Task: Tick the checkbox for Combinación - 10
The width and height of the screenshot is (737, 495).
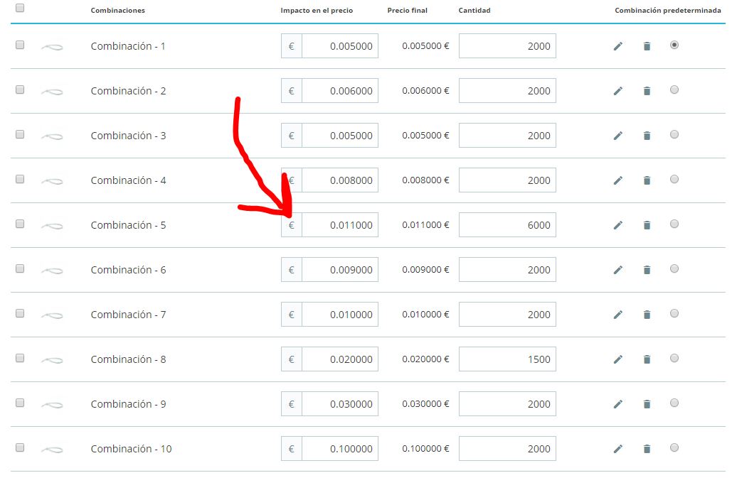Action: coord(20,447)
